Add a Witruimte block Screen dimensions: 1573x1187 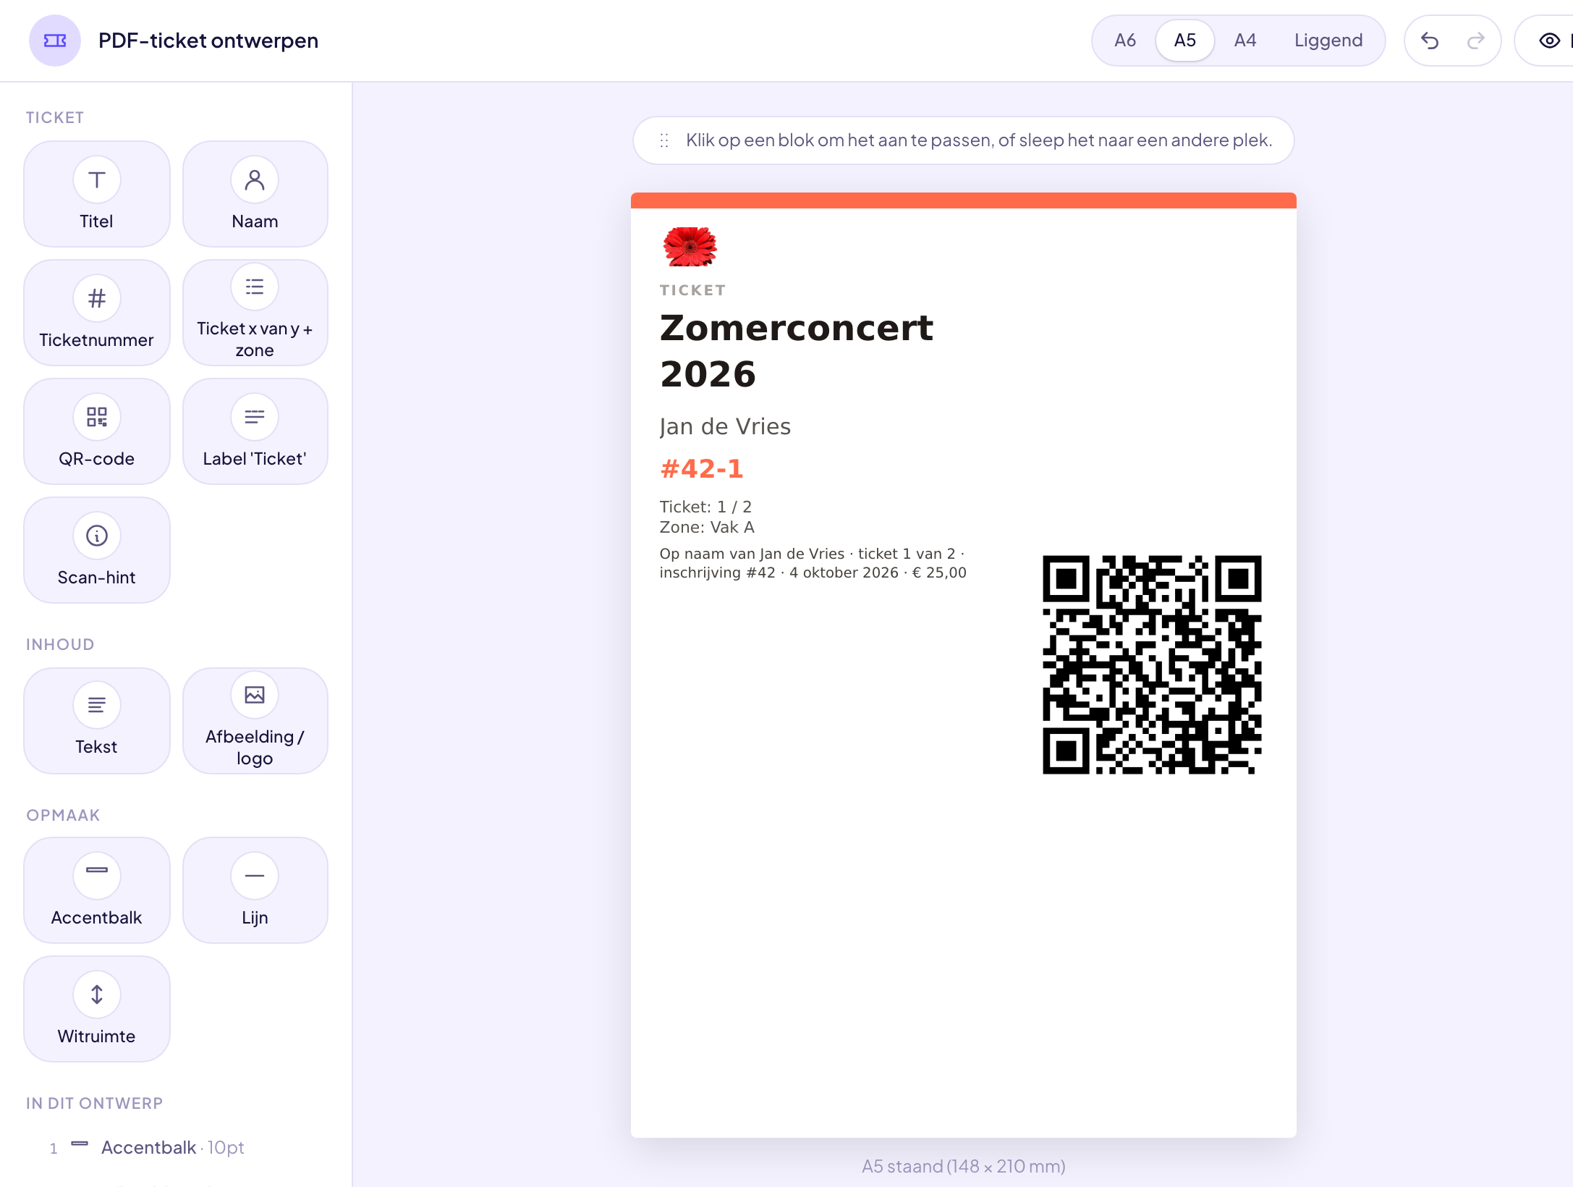click(x=97, y=1009)
